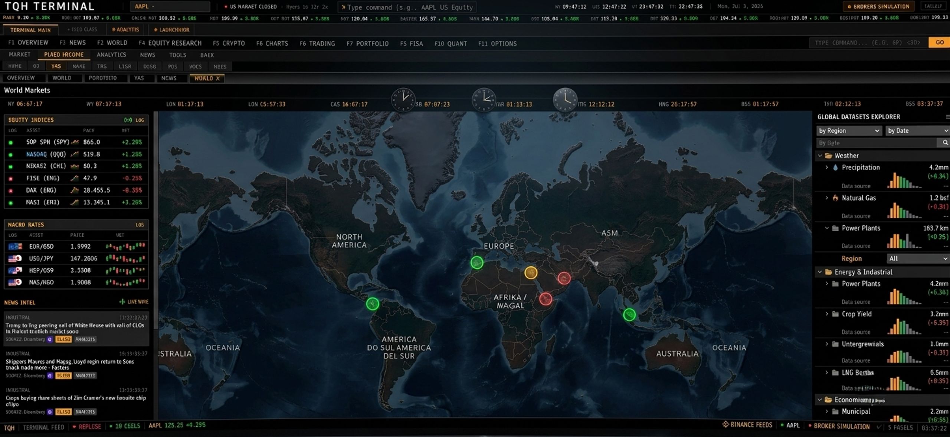Click the yellow marker in North Africa
The width and height of the screenshot is (950, 437).
pyautogui.click(x=531, y=273)
